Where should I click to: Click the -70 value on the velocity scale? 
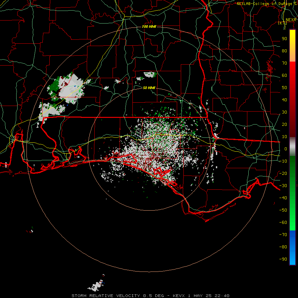283,234
